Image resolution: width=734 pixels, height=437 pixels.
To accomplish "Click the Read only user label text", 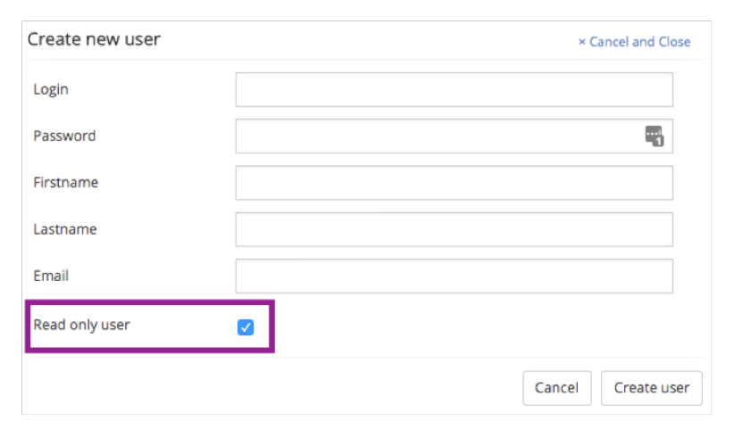I will [x=81, y=325].
